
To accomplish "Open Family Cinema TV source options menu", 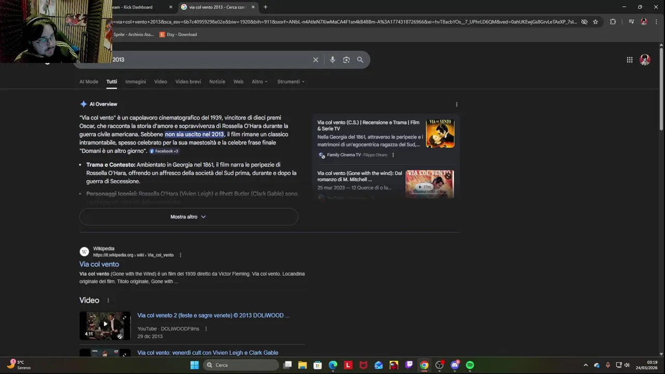I will tap(393, 155).
